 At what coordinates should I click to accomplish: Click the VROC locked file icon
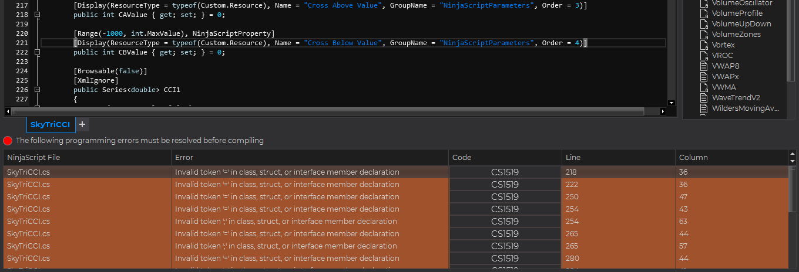pos(705,56)
